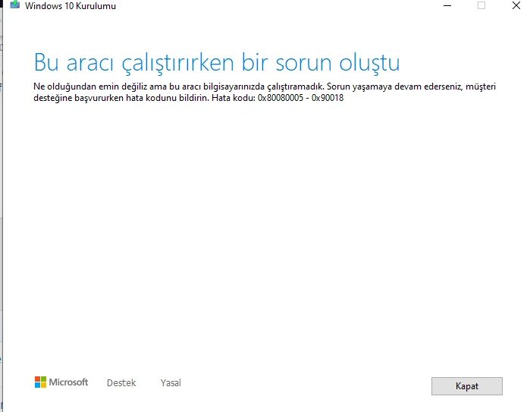Screen dimensions: 530x412
Task: Click the Microsoft logo
Action: tap(61, 382)
